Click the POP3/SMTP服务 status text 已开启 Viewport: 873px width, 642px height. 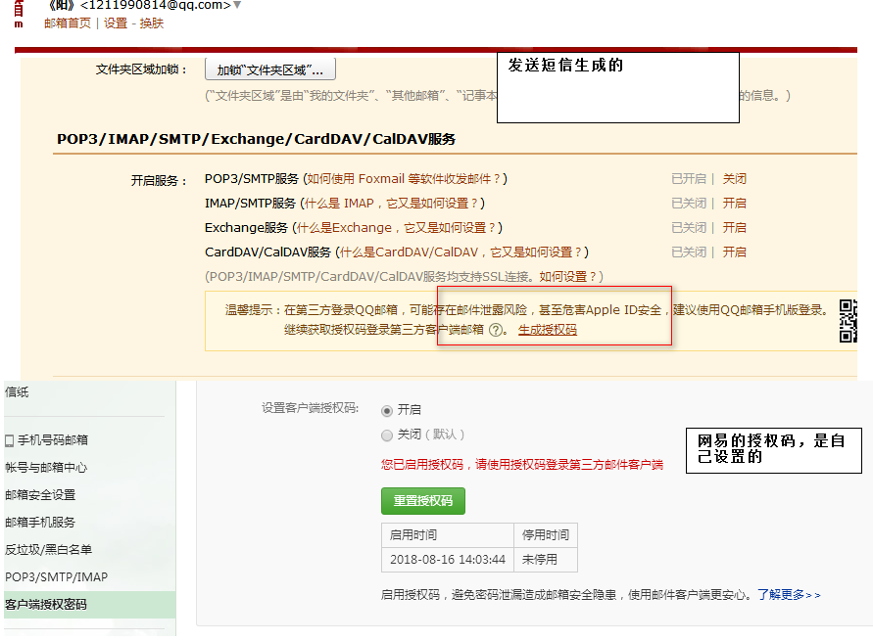[x=689, y=179]
